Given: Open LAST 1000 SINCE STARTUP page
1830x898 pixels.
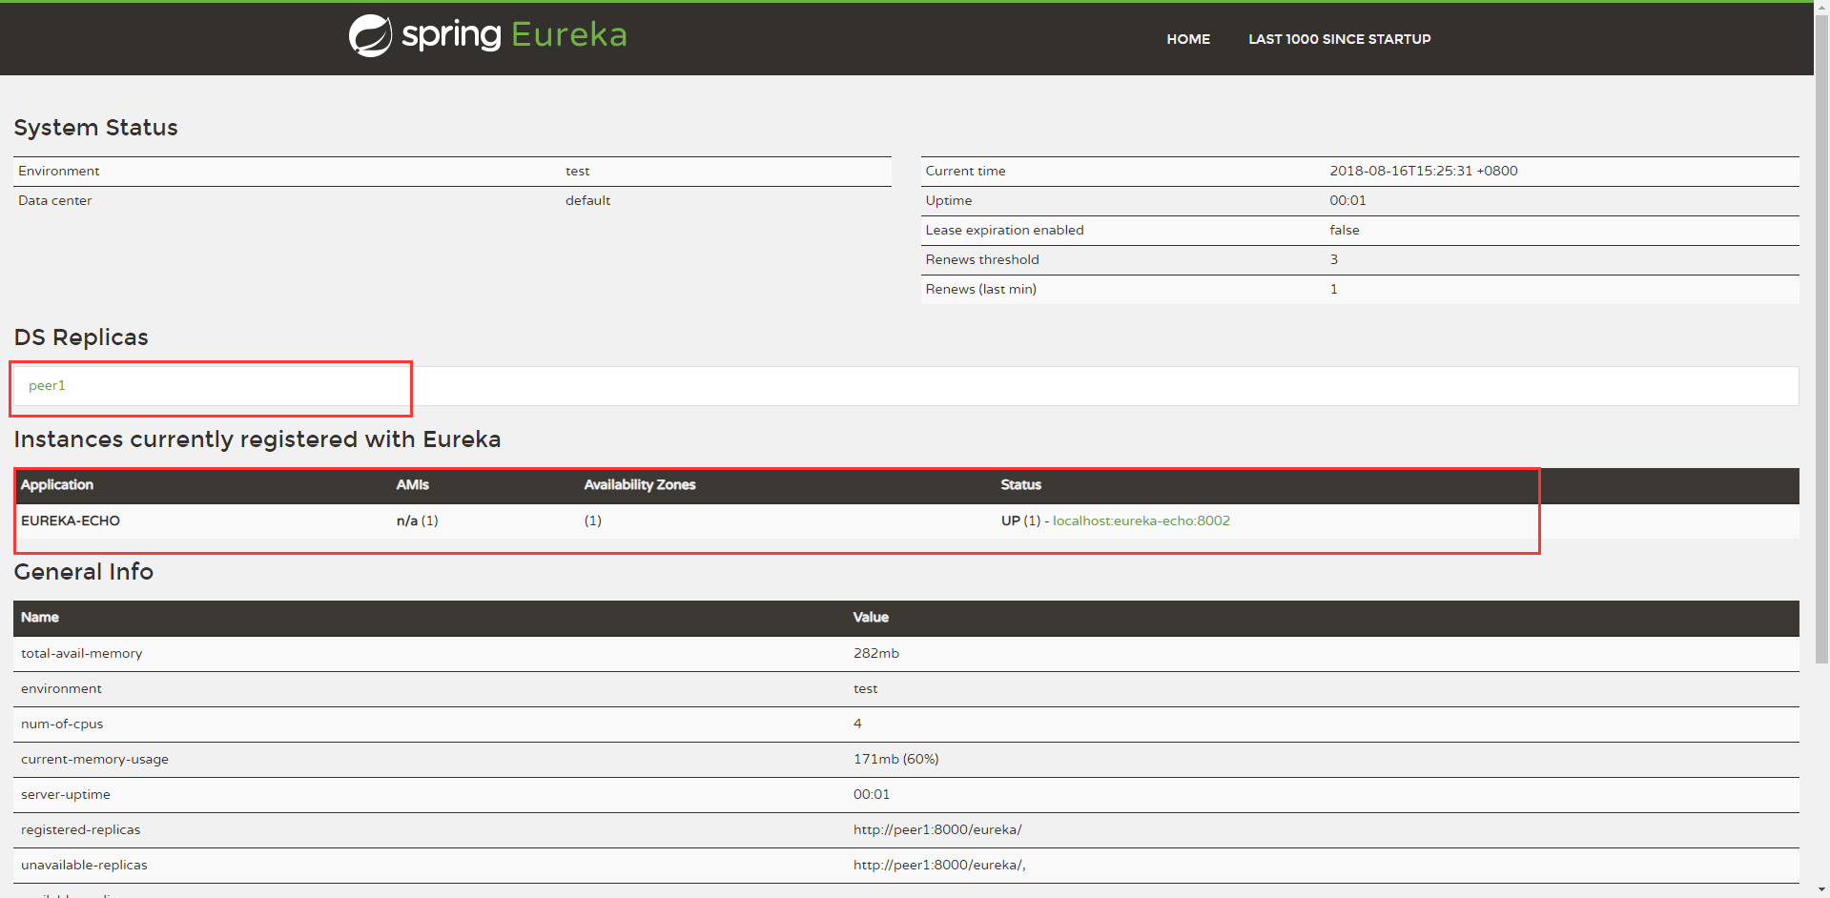Looking at the screenshot, I should tap(1340, 39).
